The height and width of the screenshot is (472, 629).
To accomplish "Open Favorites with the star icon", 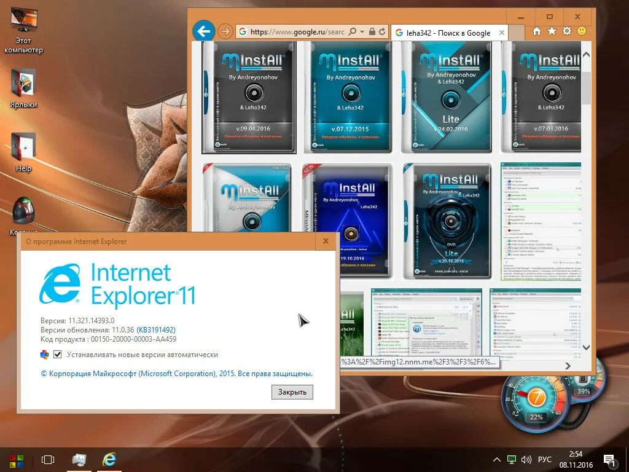I will pyautogui.click(x=552, y=31).
